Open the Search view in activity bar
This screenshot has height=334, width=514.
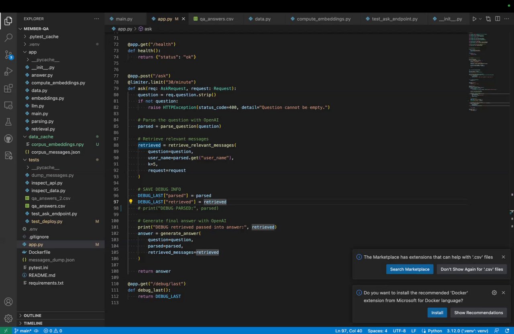pyautogui.click(x=8, y=38)
